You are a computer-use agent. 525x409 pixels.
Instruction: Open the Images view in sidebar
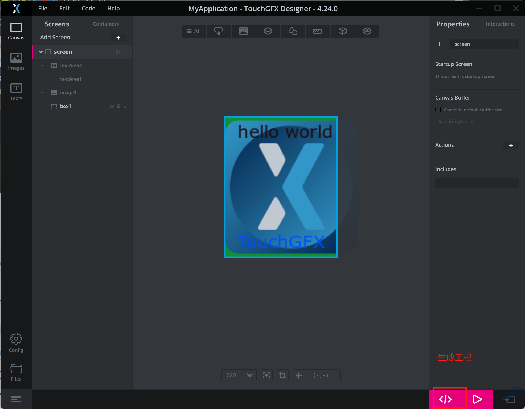coord(16,62)
